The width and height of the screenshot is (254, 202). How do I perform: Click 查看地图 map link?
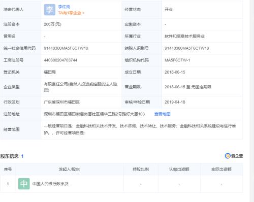[162, 114]
